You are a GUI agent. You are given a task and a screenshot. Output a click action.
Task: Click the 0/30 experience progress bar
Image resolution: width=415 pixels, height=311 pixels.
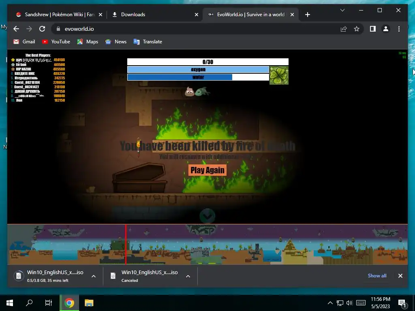click(x=208, y=62)
